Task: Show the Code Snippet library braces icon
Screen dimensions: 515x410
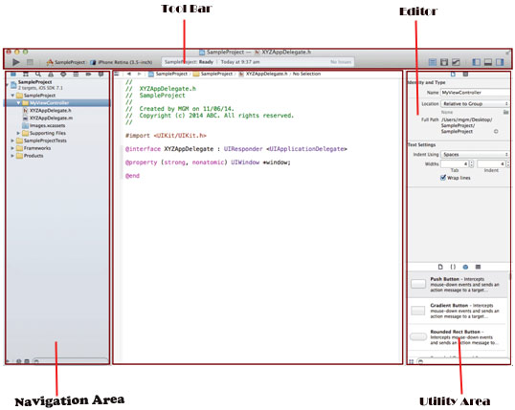Action: 453,267
